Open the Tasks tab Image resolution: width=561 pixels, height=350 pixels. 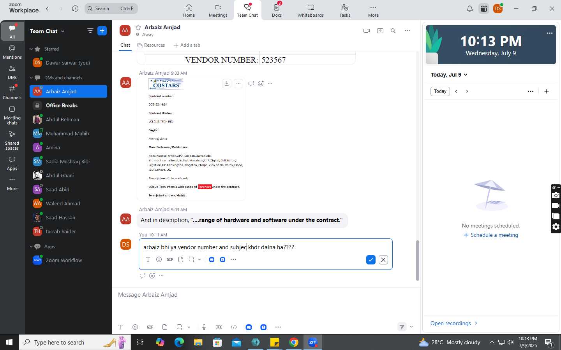coord(345,10)
